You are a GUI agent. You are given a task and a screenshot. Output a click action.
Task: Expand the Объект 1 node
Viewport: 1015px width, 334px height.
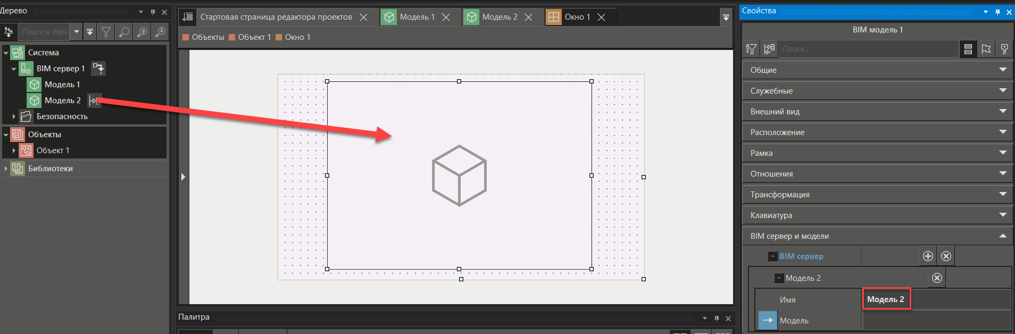click(14, 151)
